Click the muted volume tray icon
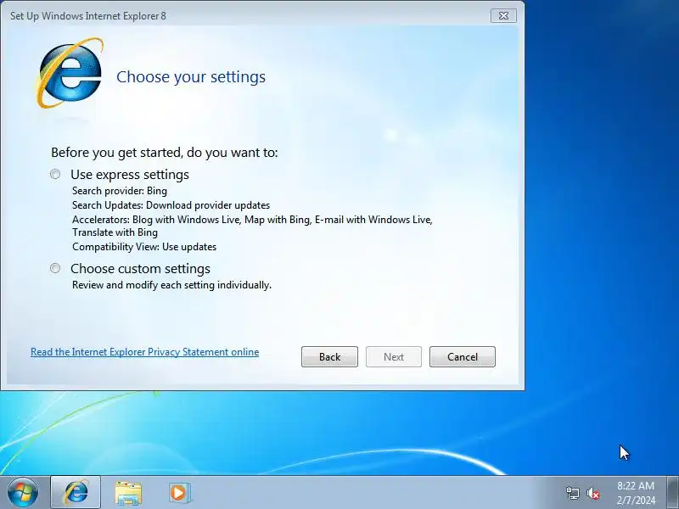679x509 pixels. click(592, 493)
